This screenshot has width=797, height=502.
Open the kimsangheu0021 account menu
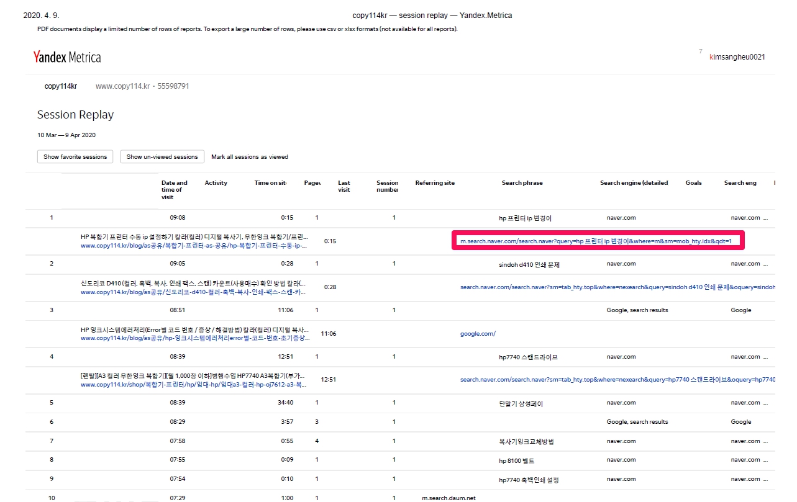tap(737, 57)
